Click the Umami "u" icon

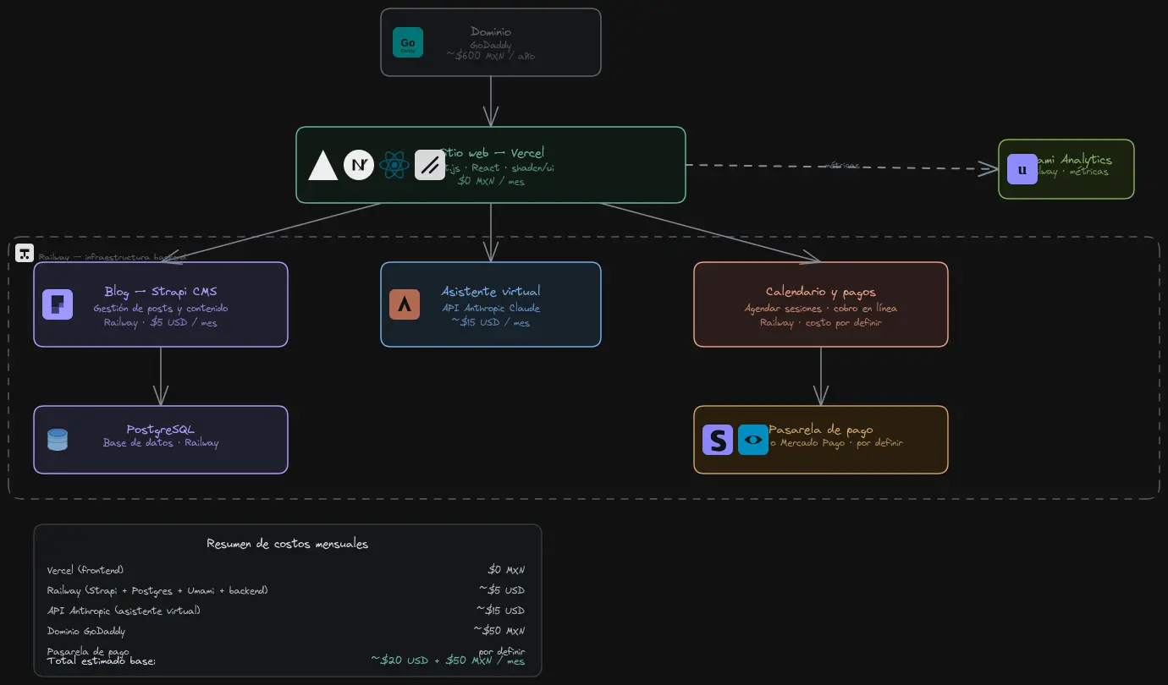tap(1022, 169)
